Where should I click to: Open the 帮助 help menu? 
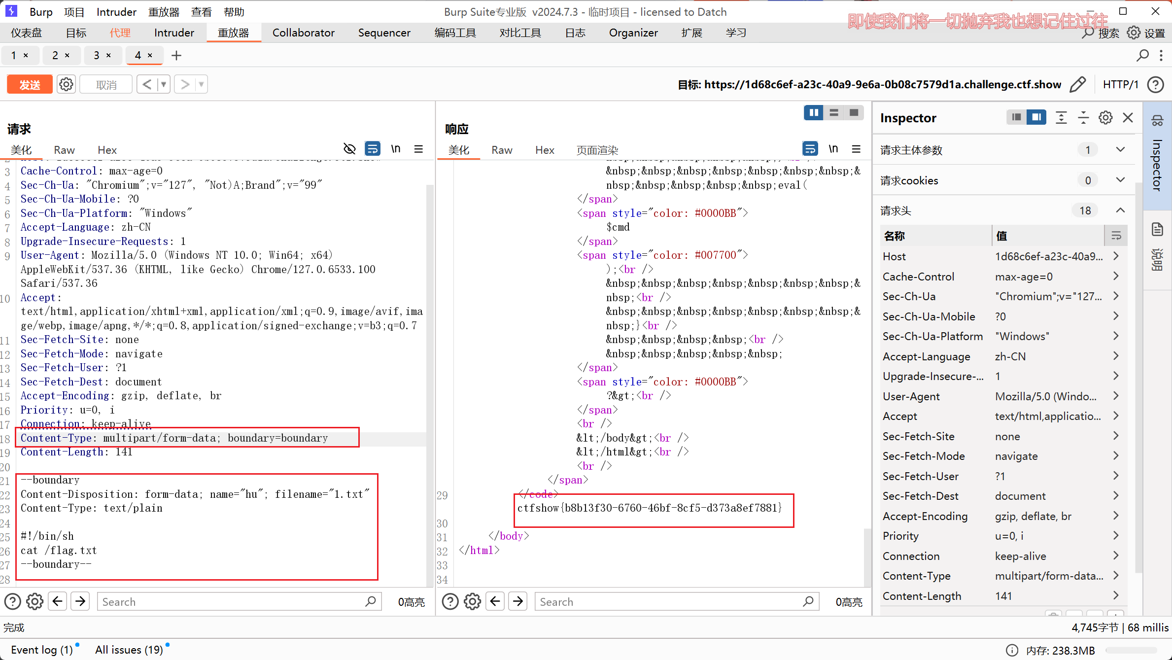(234, 12)
